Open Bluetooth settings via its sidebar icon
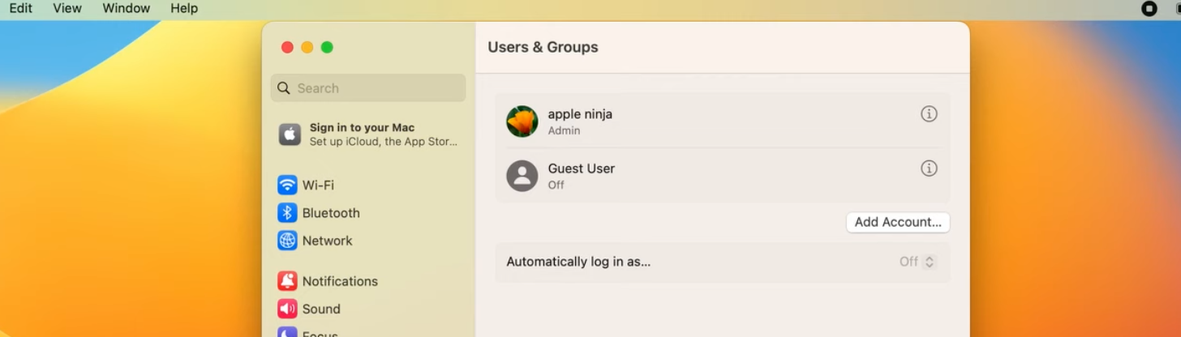The width and height of the screenshot is (1181, 337). click(x=287, y=213)
